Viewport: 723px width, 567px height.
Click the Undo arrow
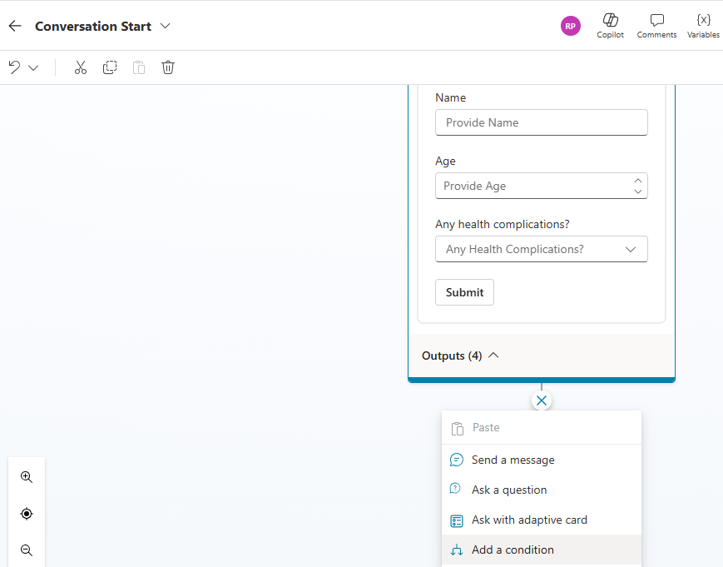tap(15, 67)
